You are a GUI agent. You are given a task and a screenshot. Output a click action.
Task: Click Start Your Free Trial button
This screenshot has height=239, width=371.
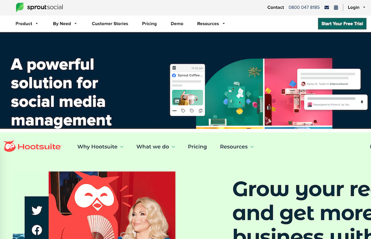[342, 24]
